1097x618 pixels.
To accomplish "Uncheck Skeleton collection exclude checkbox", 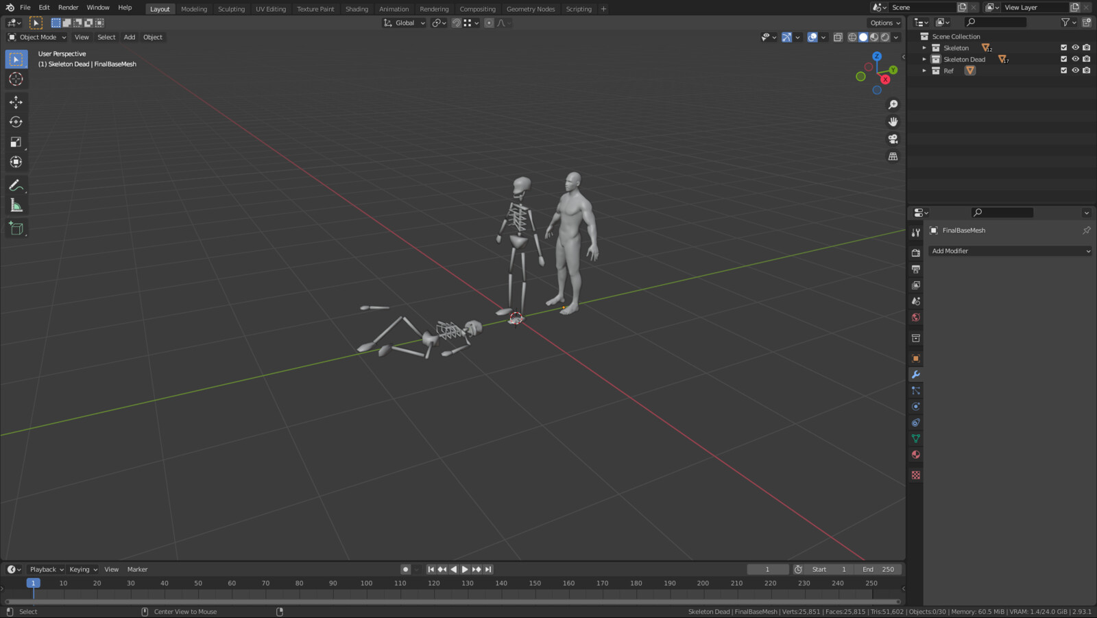I will click(x=1064, y=48).
